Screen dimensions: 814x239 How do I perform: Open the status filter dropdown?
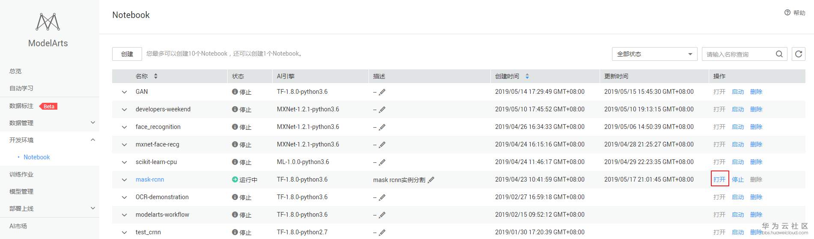pyautogui.click(x=654, y=54)
